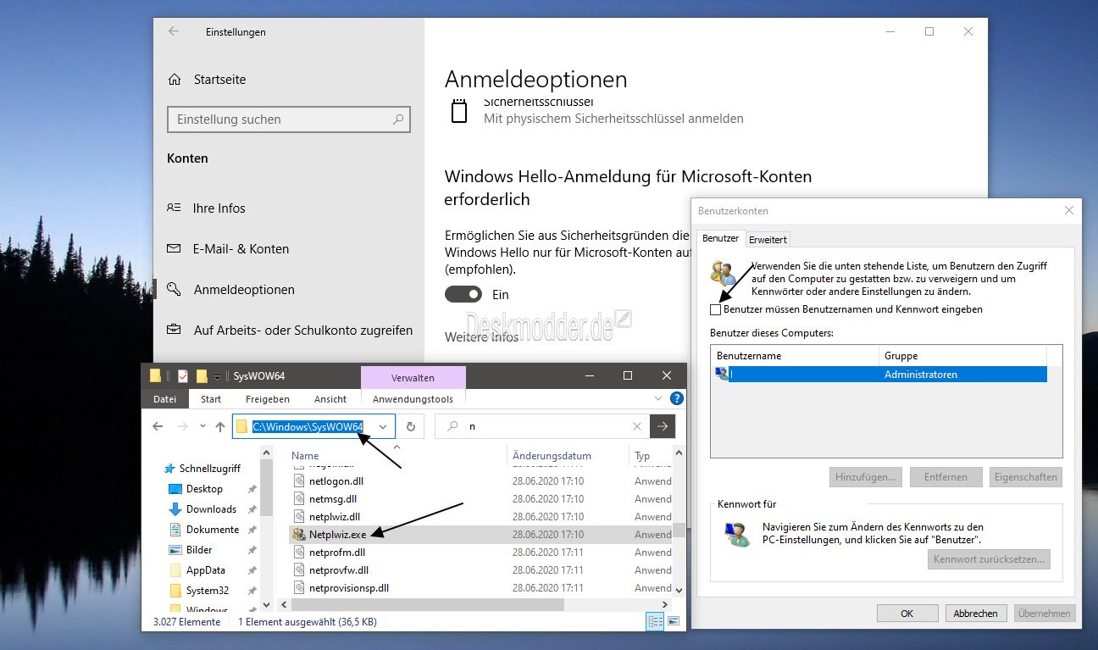Image resolution: width=1098 pixels, height=650 pixels.
Task: Open Dokumente in Explorer quick access
Action: point(212,530)
